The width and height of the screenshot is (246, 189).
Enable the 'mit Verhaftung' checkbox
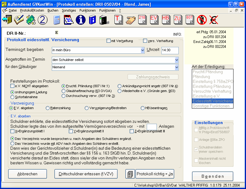coord(109,41)
